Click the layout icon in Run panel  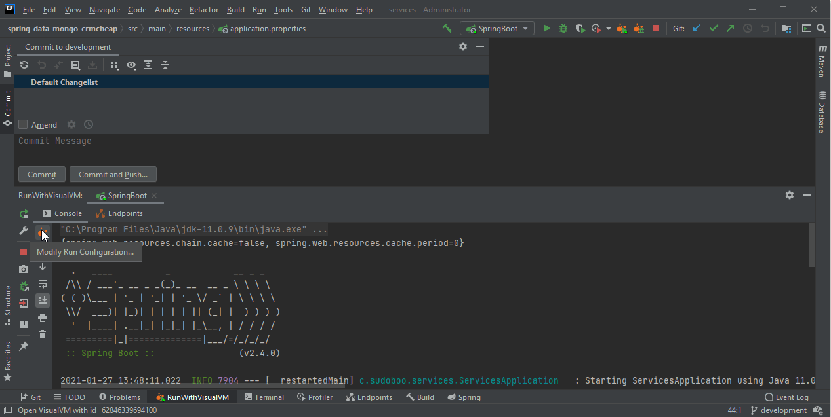(x=24, y=325)
